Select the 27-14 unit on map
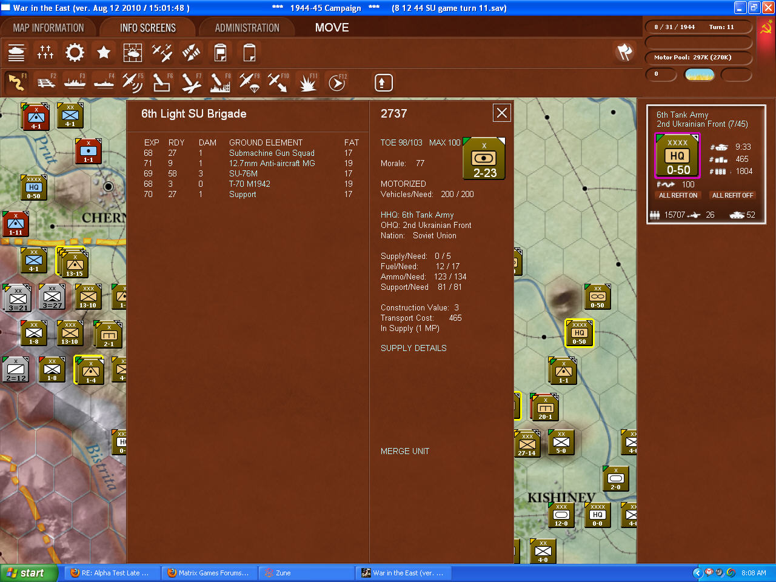This screenshot has height=582, width=776. click(x=527, y=443)
